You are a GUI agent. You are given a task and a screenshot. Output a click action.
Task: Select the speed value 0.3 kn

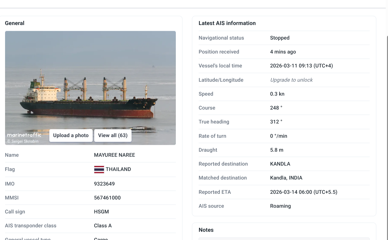(x=277, y=94)
